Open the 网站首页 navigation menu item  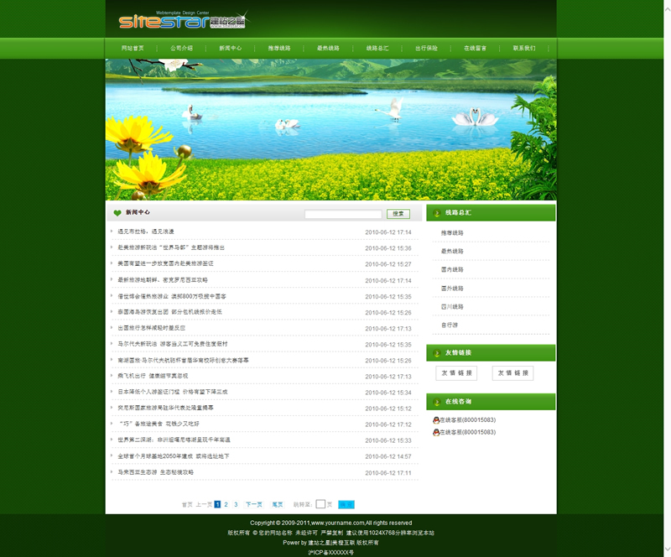click(133, 49)
